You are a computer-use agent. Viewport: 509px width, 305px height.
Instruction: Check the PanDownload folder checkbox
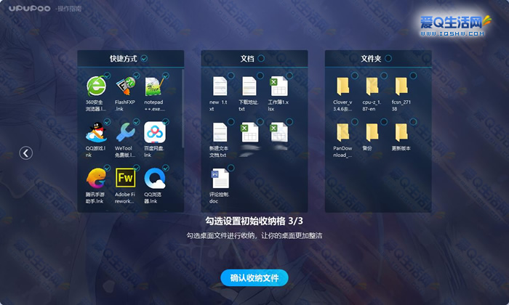coord(355,122)
